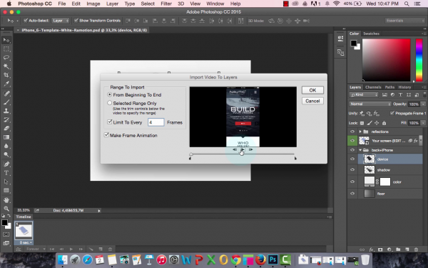Select Selected Range Only radio button
This screenshot has height=268, width=428.
tap(109, 103)
